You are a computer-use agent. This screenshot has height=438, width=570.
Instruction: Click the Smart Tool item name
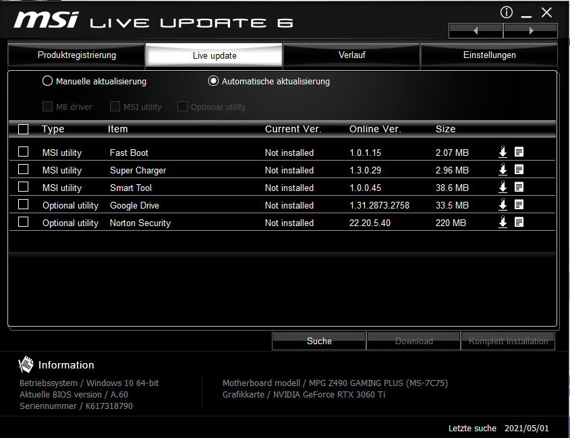click(x=130, y=188)
